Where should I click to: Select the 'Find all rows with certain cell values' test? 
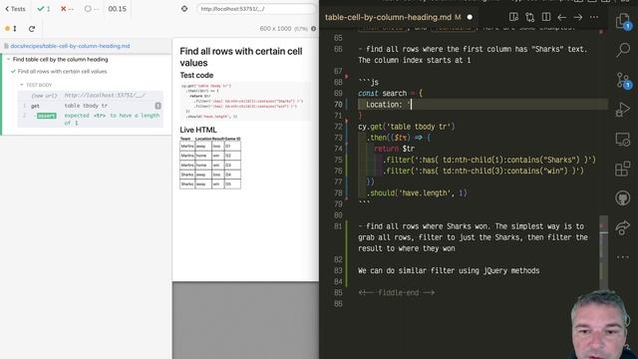62,71
